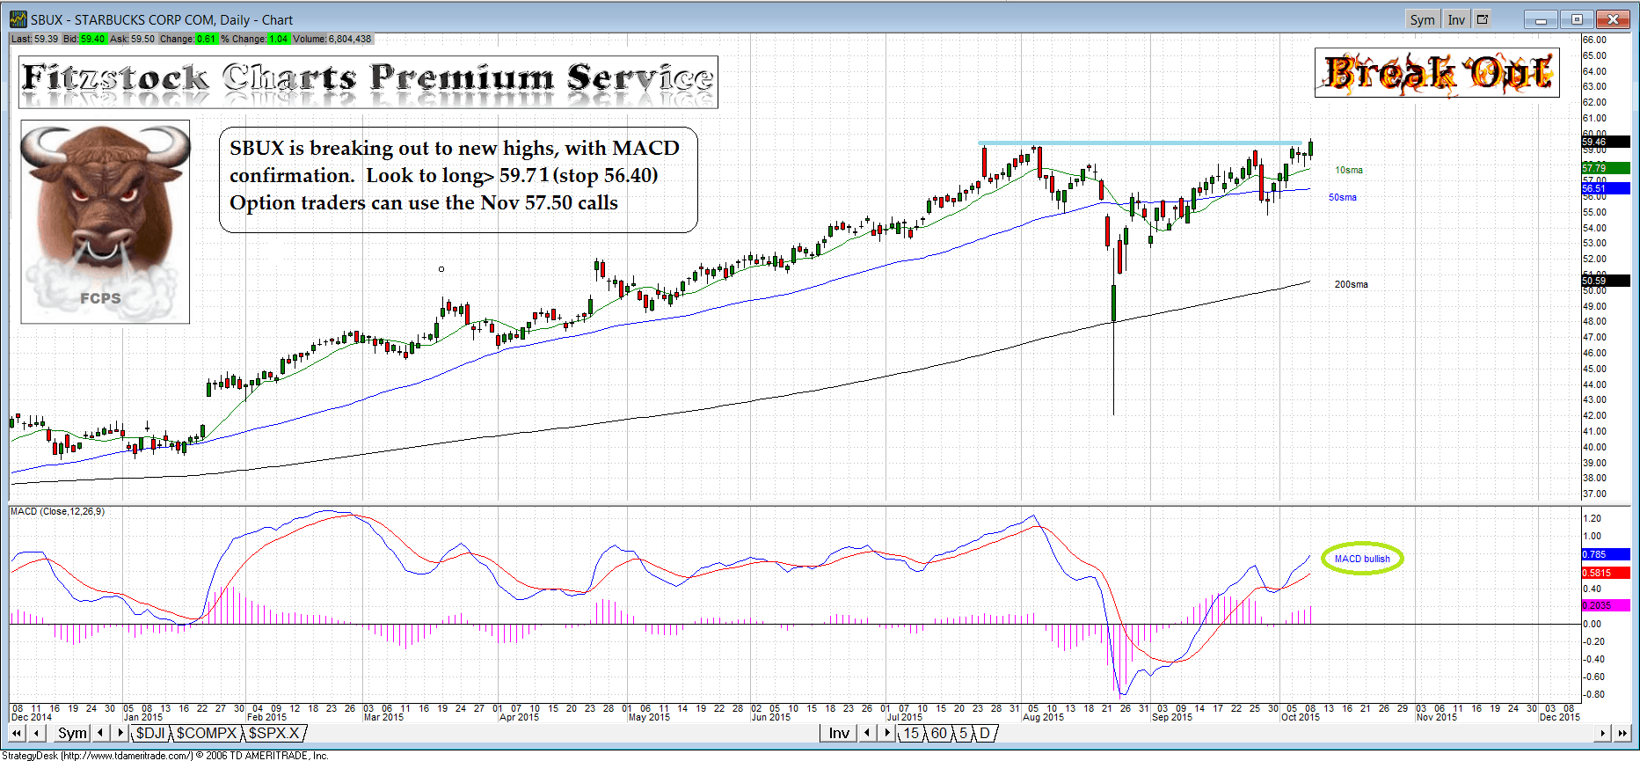Click the right arrow next to bottom Sym
The height and width of the screenshot is (761, 1640).
click(x=120, y=733)
